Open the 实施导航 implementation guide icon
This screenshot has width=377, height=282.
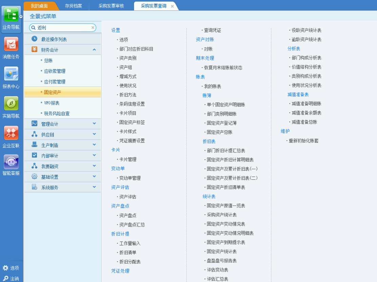[x=11, y=103]
